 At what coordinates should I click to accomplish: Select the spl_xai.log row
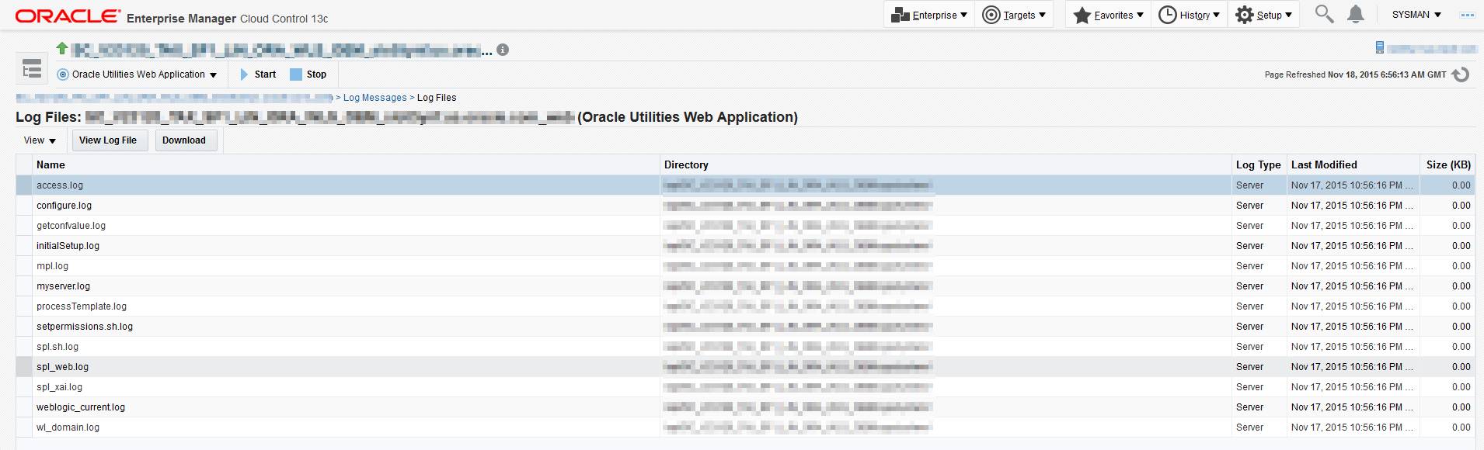click(x=745, y=387)
